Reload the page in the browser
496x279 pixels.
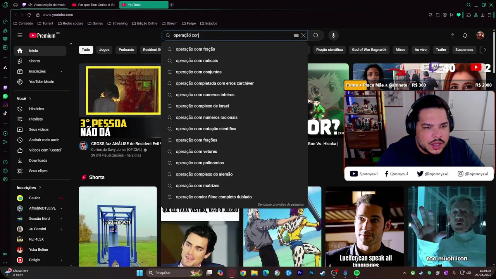29,15
